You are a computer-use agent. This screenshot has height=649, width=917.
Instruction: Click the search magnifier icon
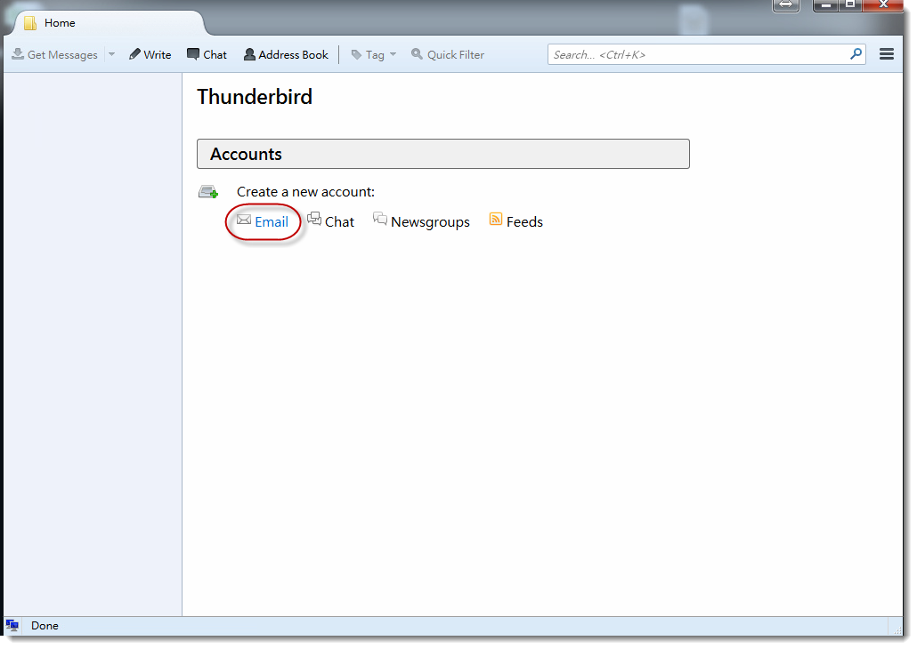coord(856,53)
